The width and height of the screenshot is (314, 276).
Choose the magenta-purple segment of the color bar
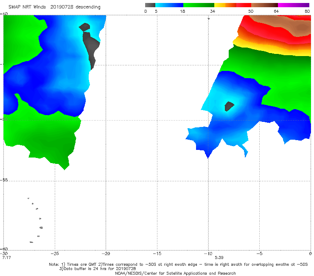[x=294, y=5]
